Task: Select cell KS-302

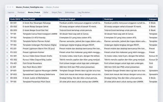Action: (15, 60)
